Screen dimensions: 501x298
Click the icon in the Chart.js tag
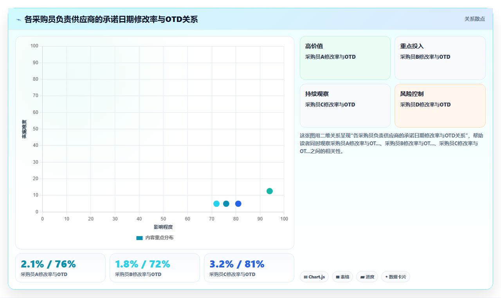[x=306, y=277]
